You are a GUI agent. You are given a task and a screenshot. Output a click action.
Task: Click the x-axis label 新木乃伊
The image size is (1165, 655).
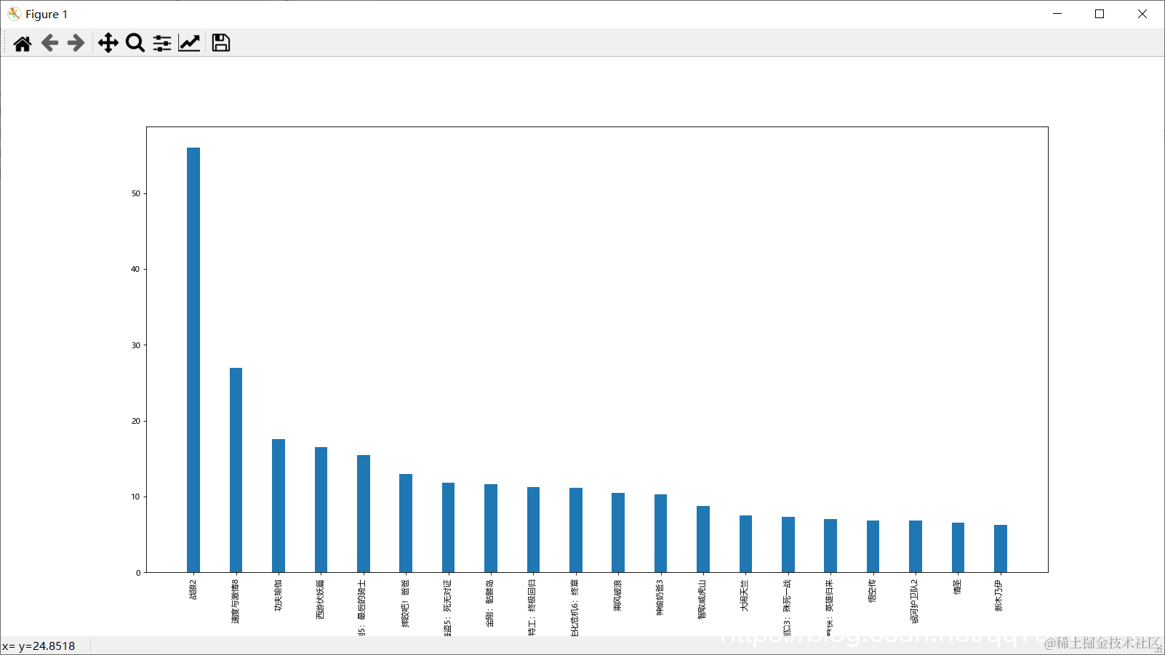pos(1001,595)
